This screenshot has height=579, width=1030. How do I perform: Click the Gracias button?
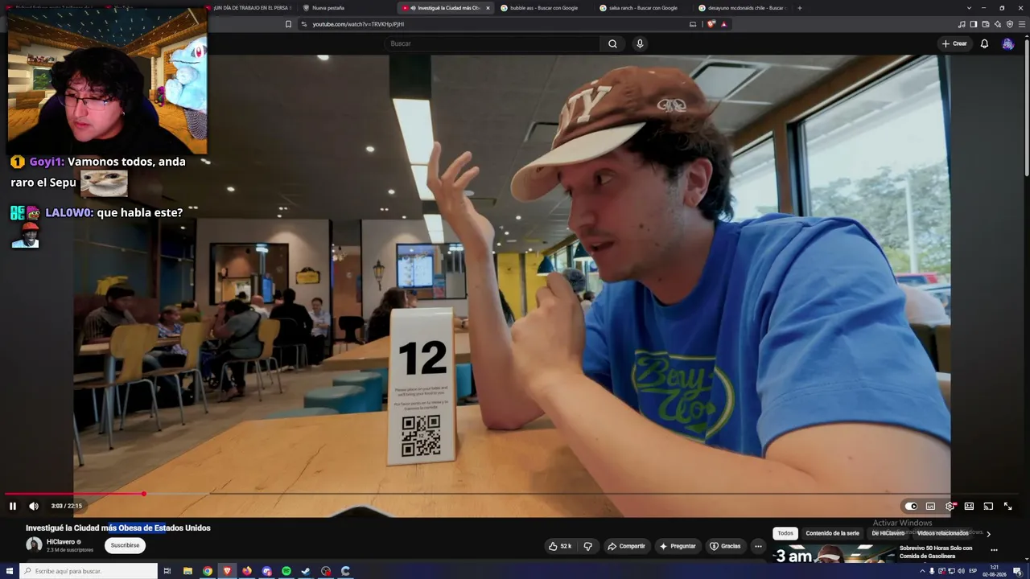[725, 546]
